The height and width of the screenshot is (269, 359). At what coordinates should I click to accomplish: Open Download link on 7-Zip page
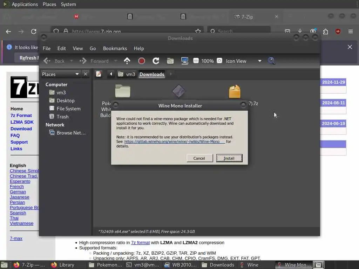21,129
